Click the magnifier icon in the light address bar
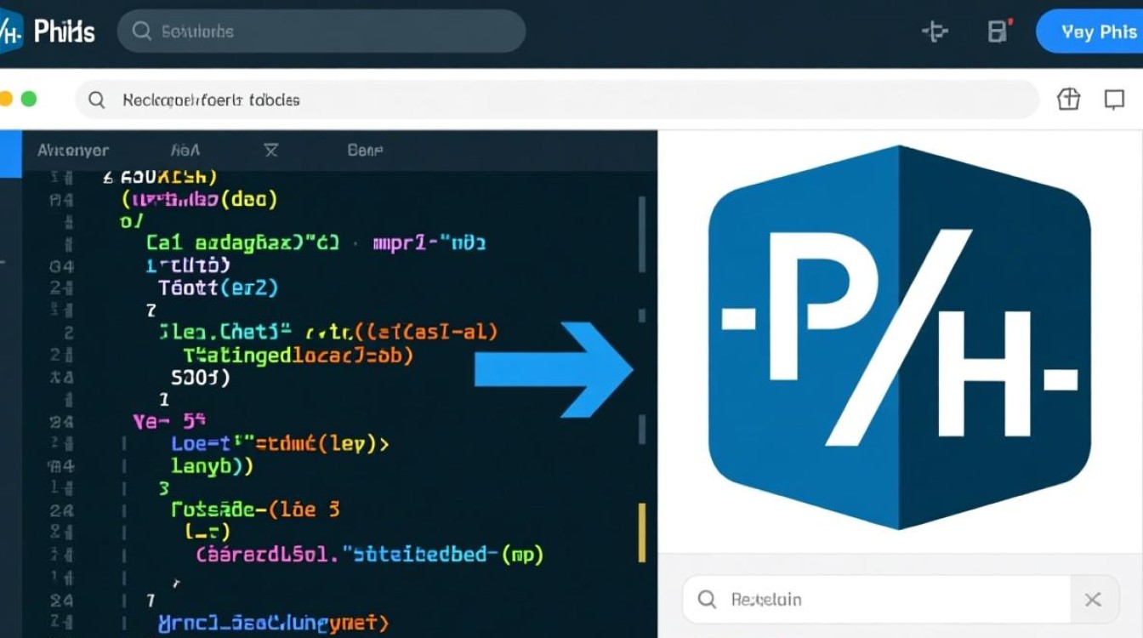The width and height of the screenshot is (1143, 638). [x=97, y=100]
